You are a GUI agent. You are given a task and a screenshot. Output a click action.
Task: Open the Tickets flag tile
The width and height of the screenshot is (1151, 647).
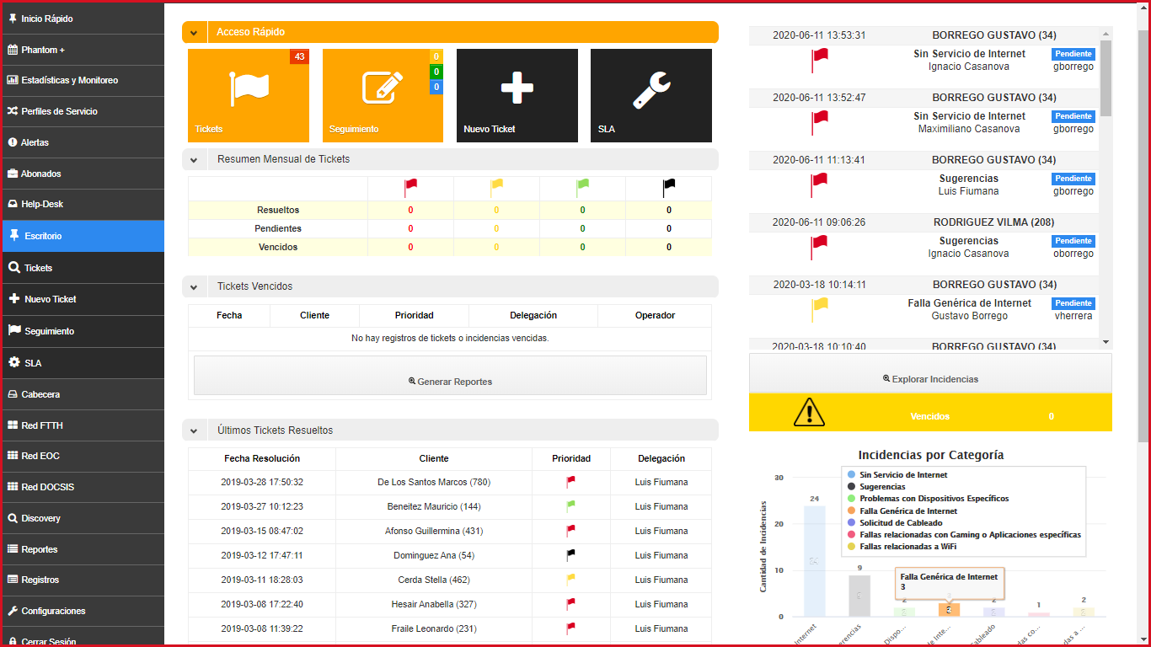[248, 94]
